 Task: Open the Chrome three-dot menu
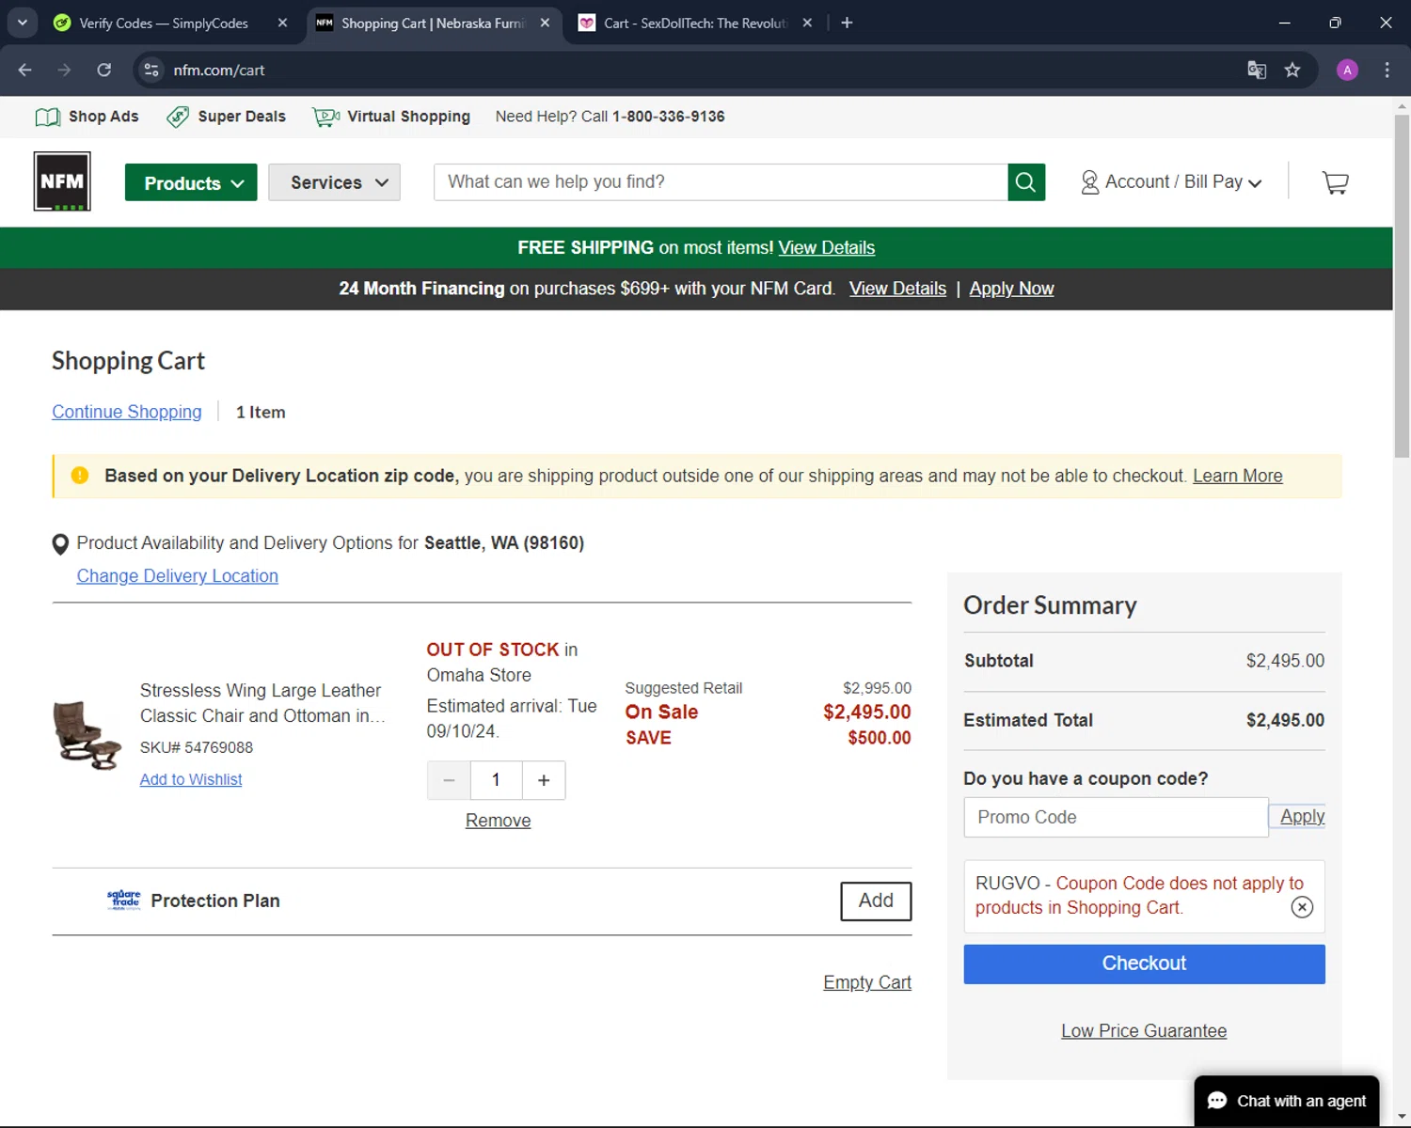point(1387,70)
